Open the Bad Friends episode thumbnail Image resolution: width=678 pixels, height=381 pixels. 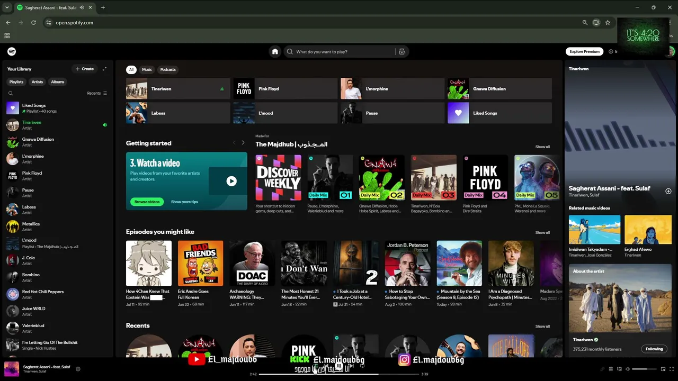point(201,264)
